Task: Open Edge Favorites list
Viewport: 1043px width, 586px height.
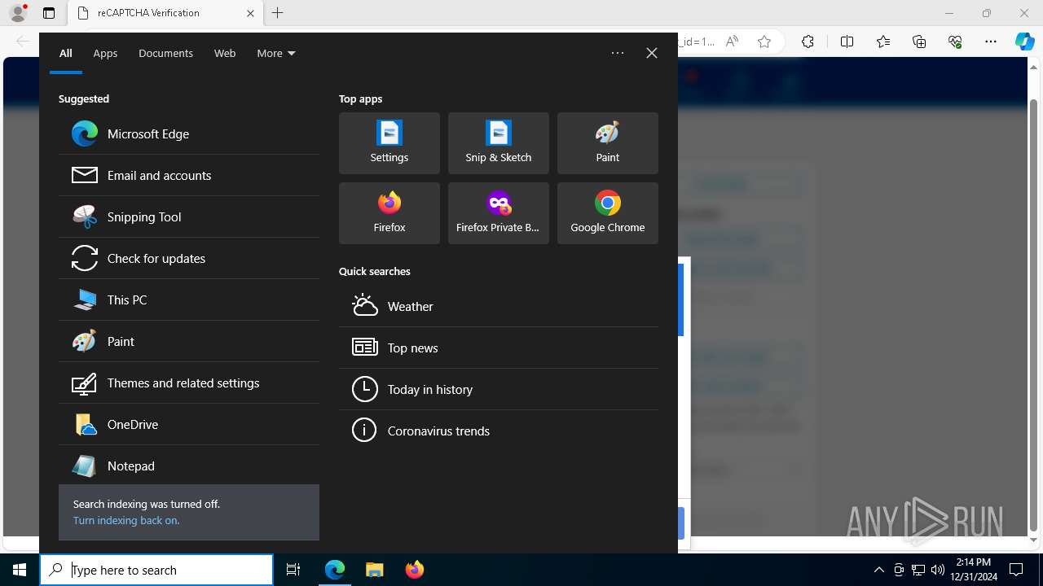Action: 883,42
